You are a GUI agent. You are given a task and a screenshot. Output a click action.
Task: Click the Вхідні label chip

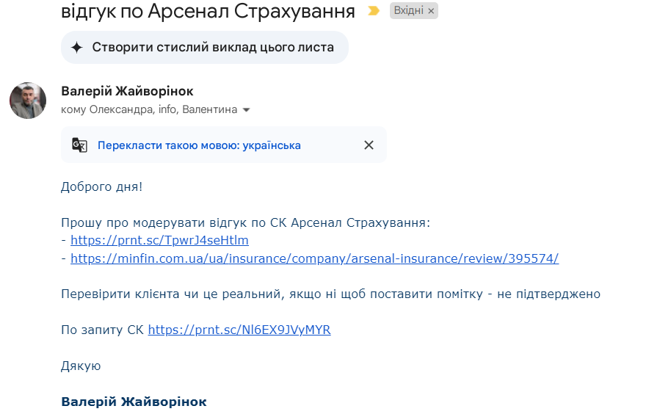tap(409, 11)
